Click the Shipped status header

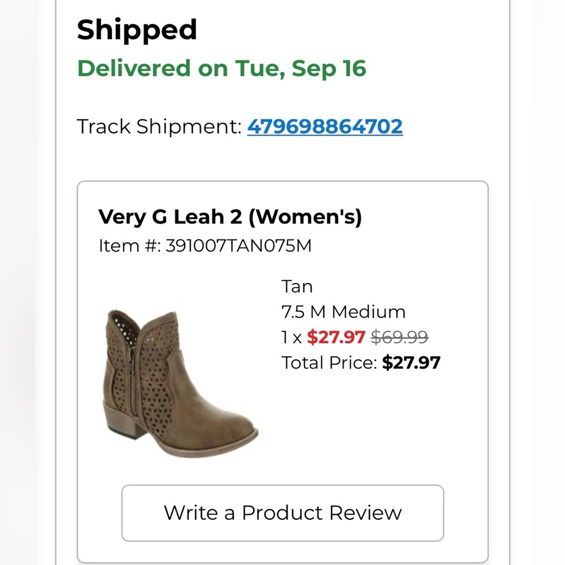tap(137, 29)
